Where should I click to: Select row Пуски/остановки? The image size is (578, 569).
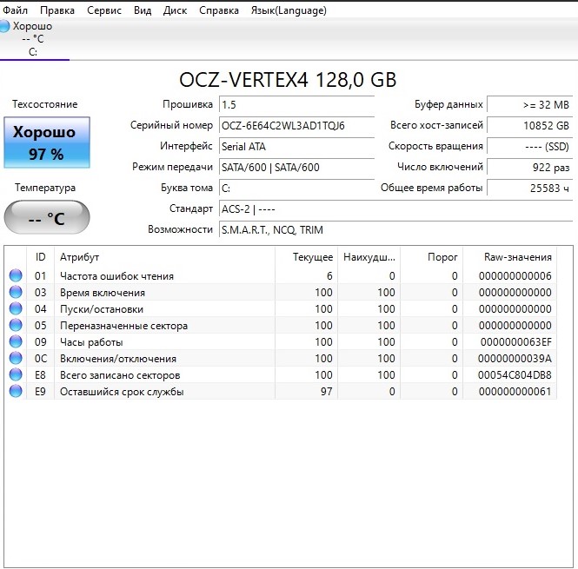(x=282, y=308)
